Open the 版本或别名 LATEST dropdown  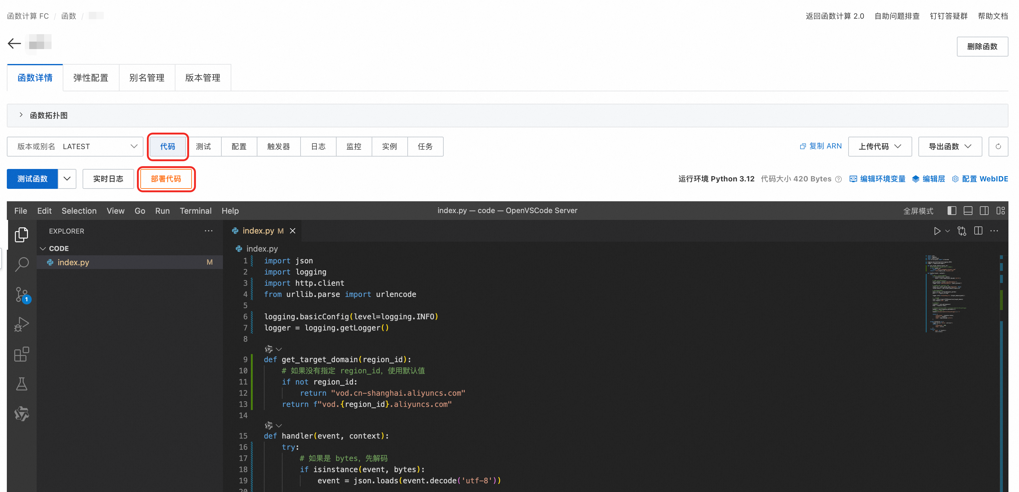75,147
